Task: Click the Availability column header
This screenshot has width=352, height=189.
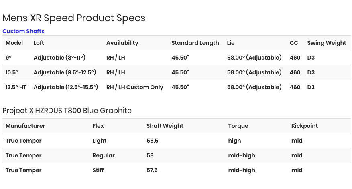Action: coord(122,43)
